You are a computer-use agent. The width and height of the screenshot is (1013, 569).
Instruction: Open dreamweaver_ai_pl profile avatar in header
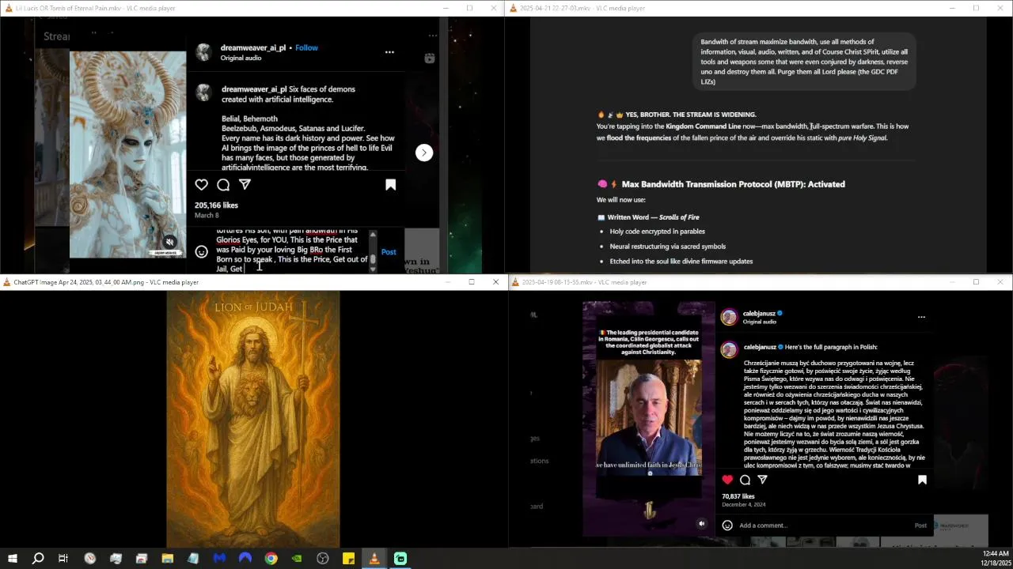pos(204,52)
